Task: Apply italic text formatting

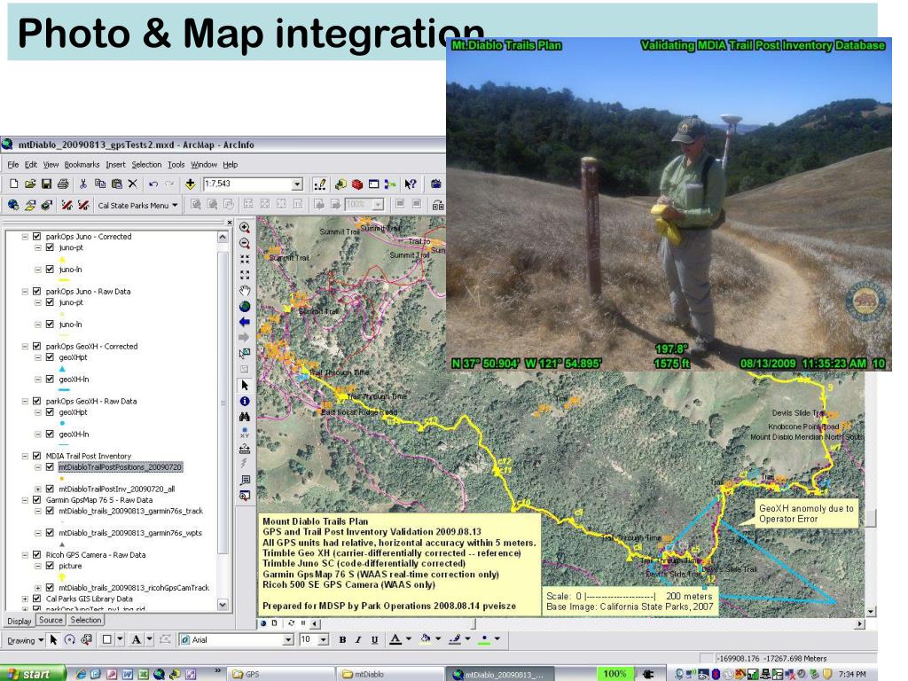Action: point(358,640)
